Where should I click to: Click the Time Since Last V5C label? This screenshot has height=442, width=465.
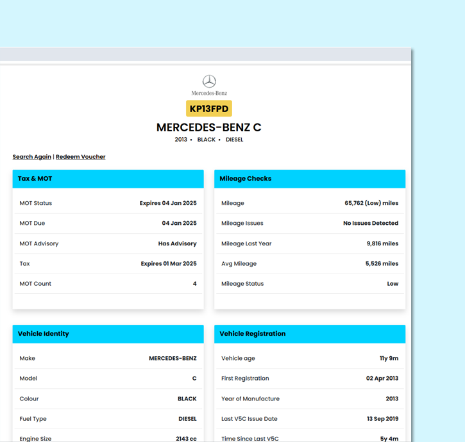(250, 439)
